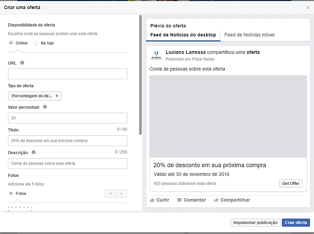
Task: Click the Luciano Larrossa page avatar
Action: pyautogui.click(x=156, y=55)
